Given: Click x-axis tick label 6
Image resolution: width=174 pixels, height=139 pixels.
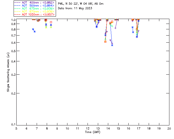Looking at the screenshot, I should click(27, 128).
